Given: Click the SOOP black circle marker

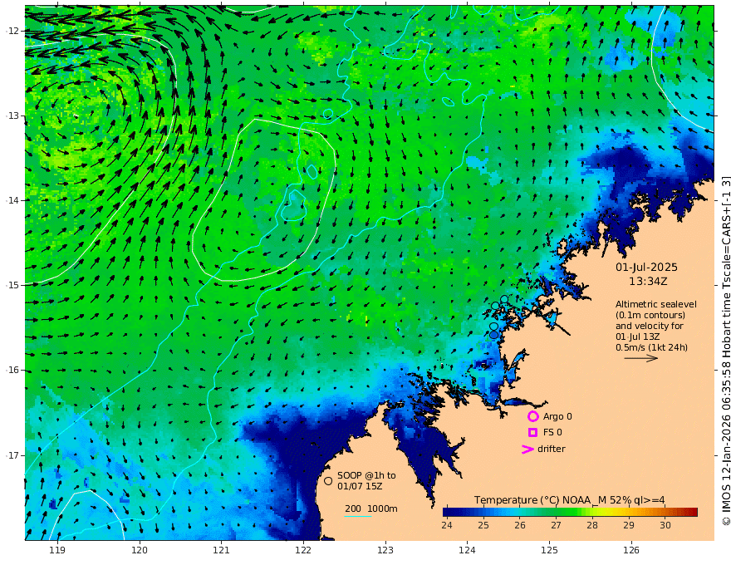Looking at the screenshot, I should coord(328,480).
